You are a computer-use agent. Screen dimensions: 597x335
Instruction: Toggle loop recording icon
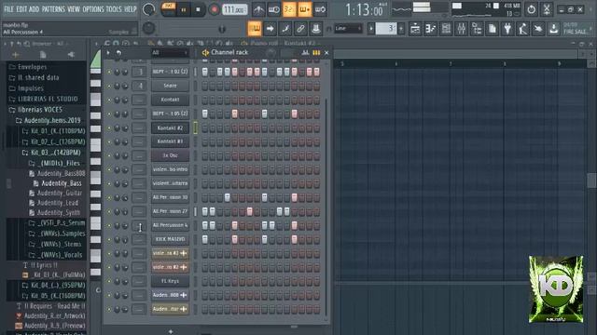[321, 9]
